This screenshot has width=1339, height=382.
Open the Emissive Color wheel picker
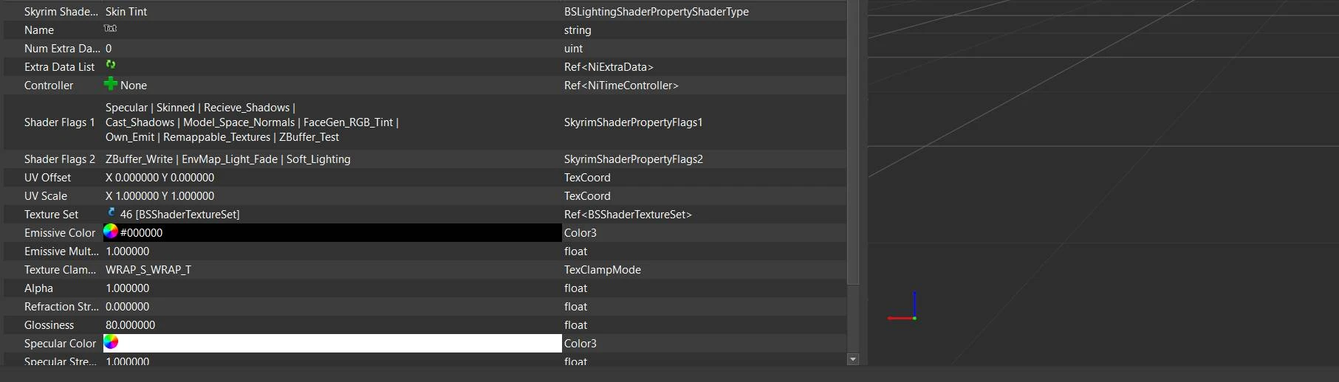point(111,232)
